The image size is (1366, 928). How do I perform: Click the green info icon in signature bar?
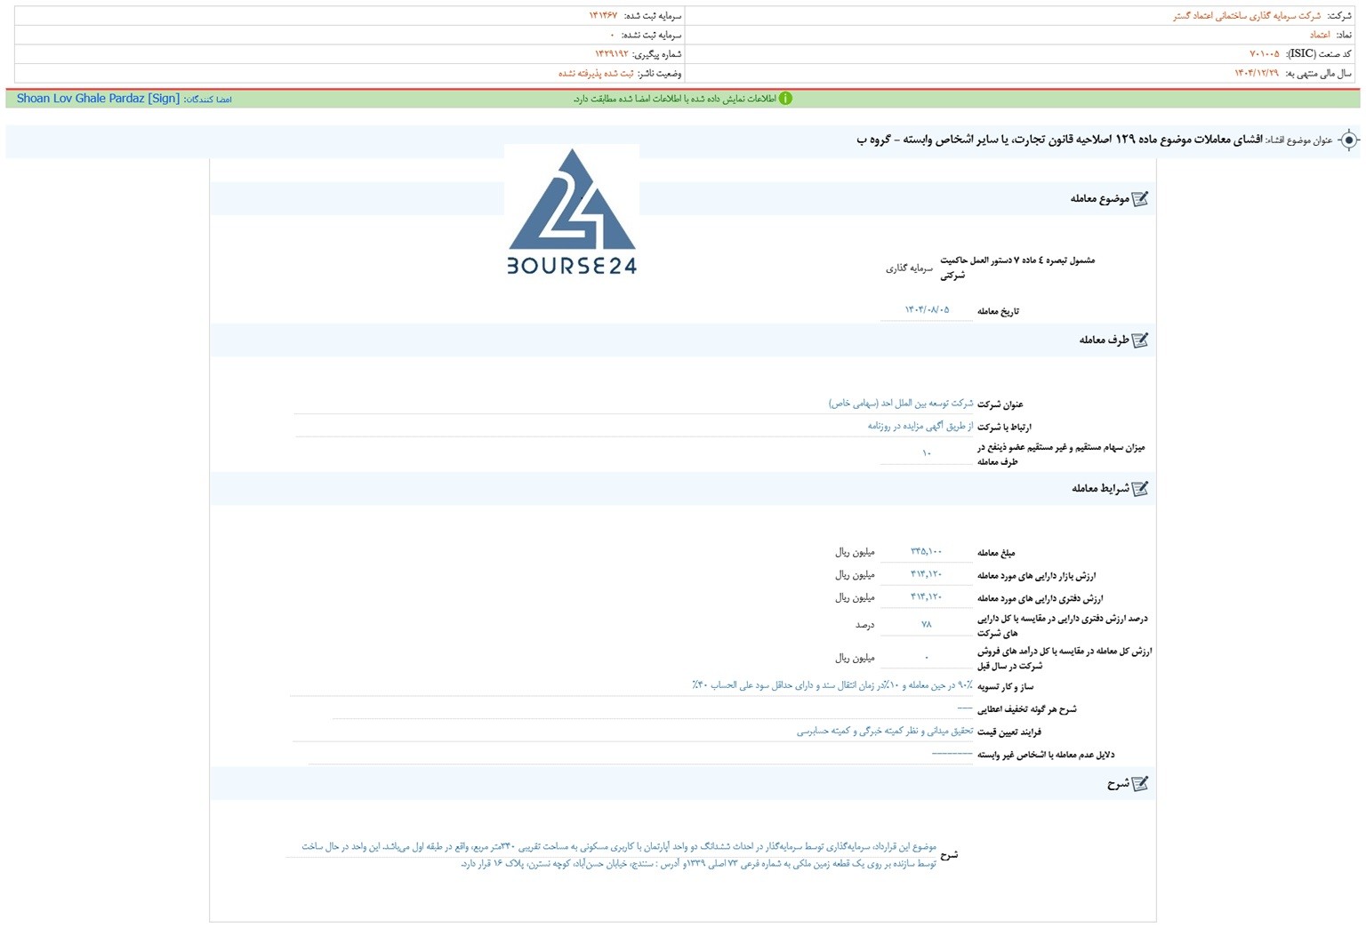pyautogui.click(x=785, y=99)
